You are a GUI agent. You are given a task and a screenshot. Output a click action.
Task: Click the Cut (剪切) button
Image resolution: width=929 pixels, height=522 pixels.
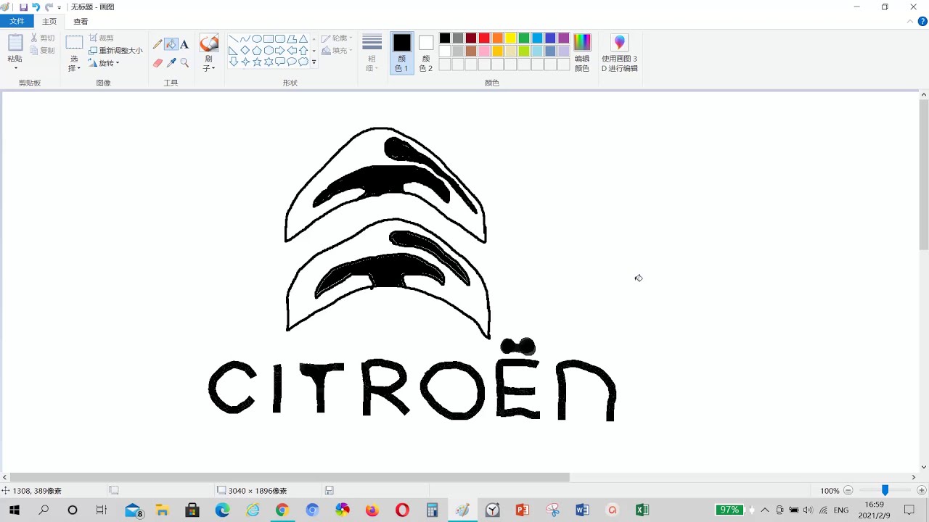pos(43,38)
